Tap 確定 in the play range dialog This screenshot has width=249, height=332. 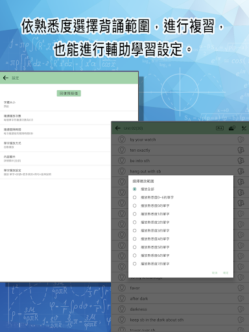pyautogui.click(x=226, y=273)
